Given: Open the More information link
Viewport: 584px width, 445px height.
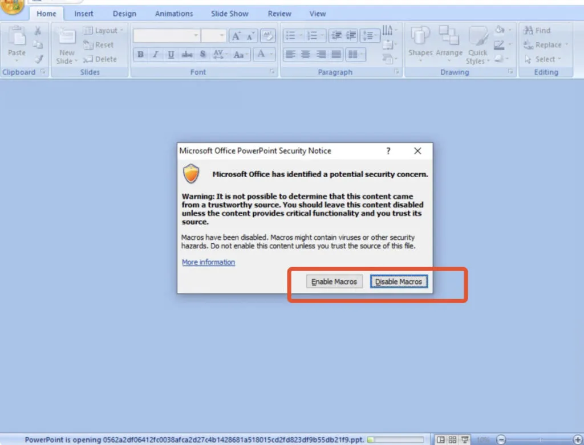Looking at the screenshot, I should 209,262.
